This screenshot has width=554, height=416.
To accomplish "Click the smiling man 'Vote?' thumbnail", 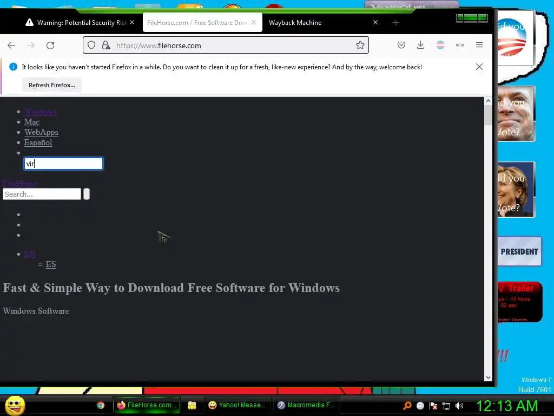I will (516, 114).
